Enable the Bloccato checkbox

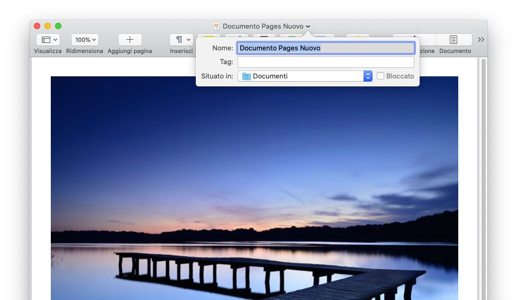point(380,76)
